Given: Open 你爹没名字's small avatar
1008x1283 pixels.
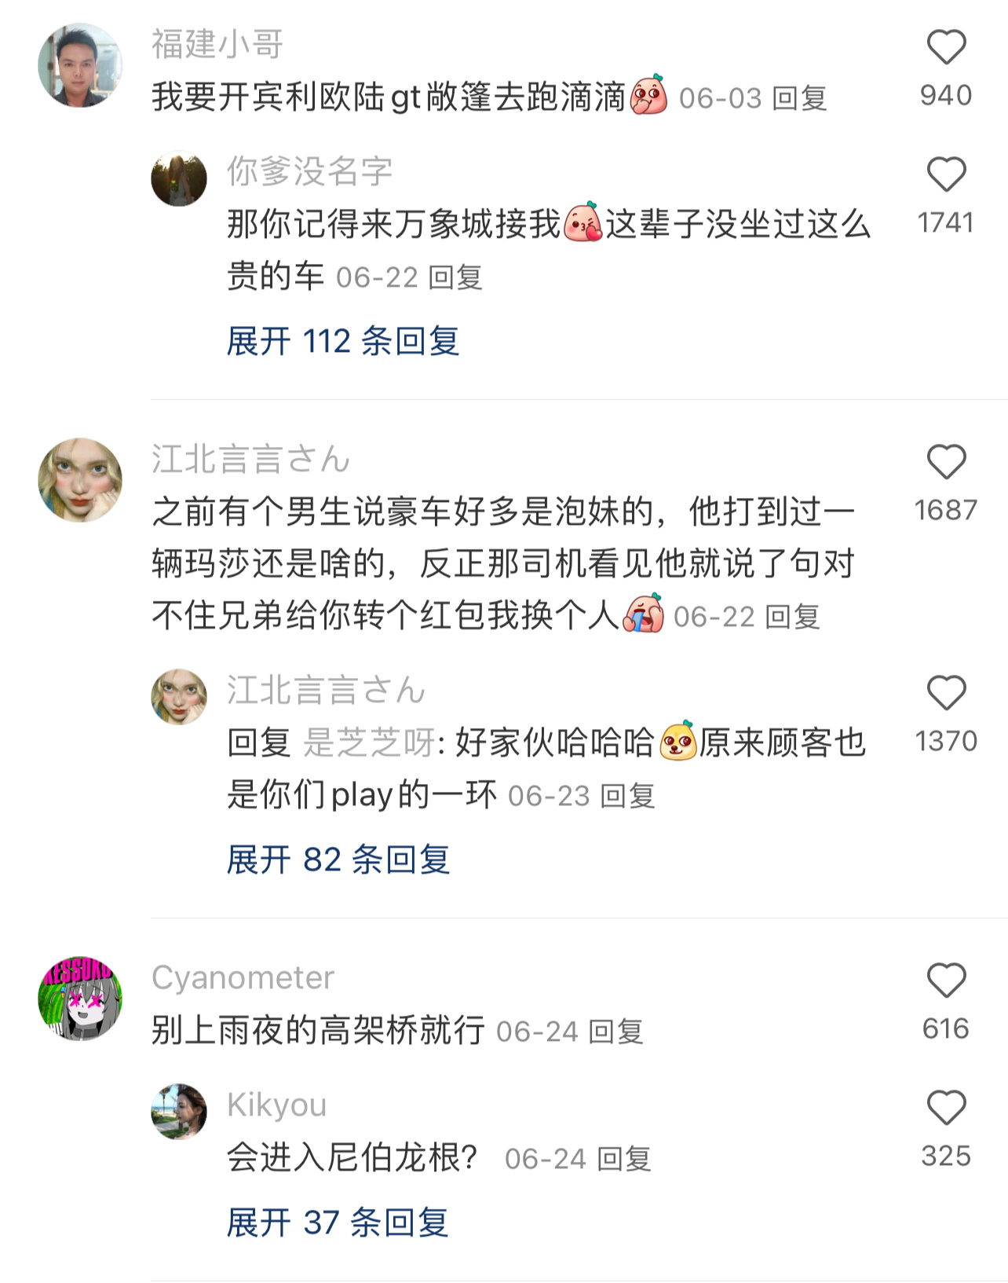Looking at the screenshot, I should point(179,178).
